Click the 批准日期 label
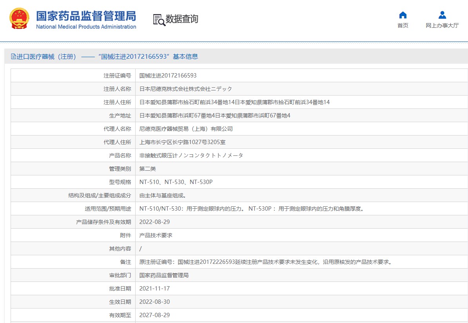 point(120,289)
